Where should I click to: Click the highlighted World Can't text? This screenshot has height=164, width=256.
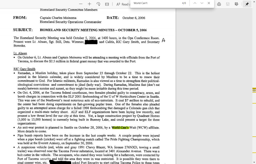click(120, 128)
